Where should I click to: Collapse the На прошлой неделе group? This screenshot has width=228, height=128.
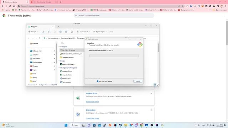(x=59, y=68)
